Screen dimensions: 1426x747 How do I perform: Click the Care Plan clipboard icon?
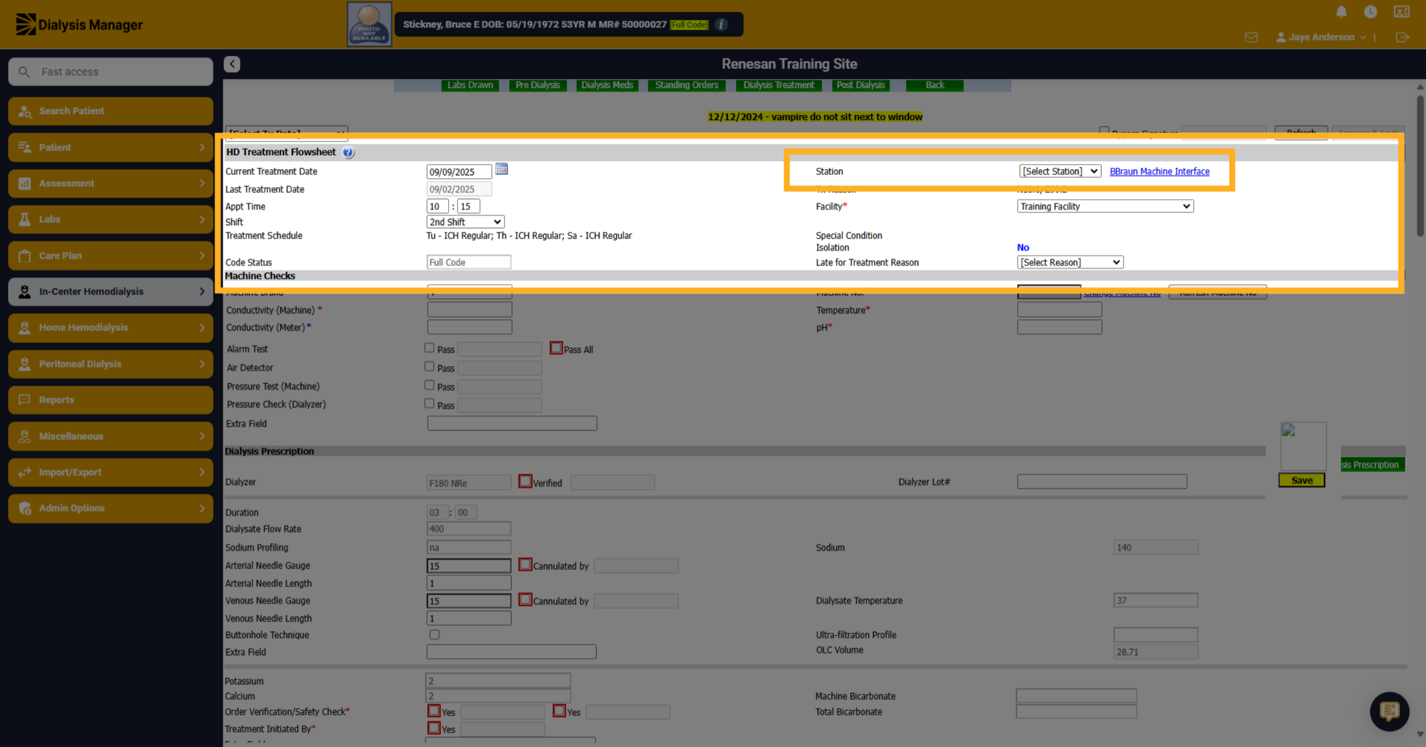click(25, 256)
